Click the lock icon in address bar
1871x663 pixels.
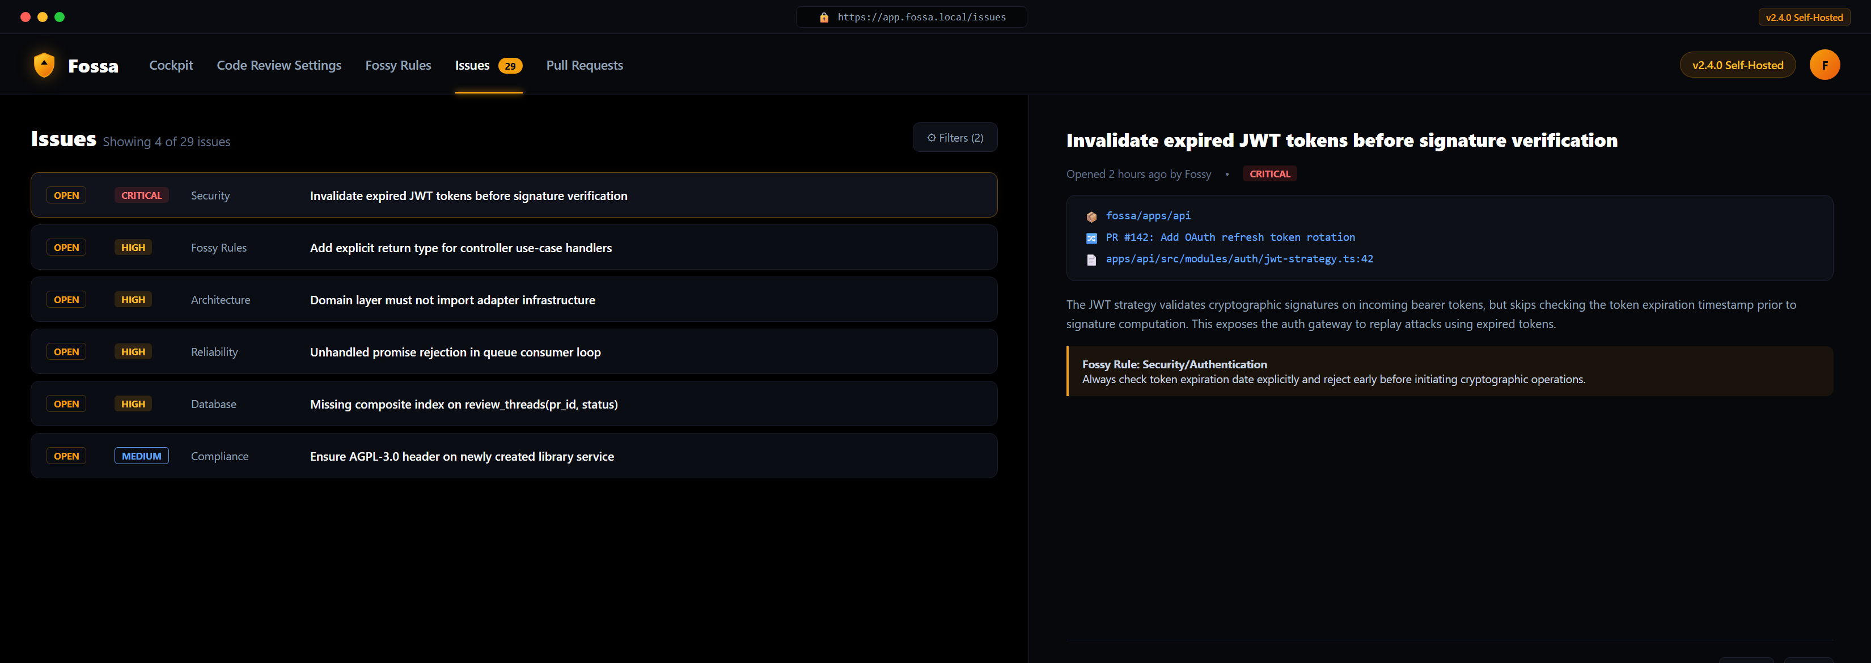tap(824, 18)
